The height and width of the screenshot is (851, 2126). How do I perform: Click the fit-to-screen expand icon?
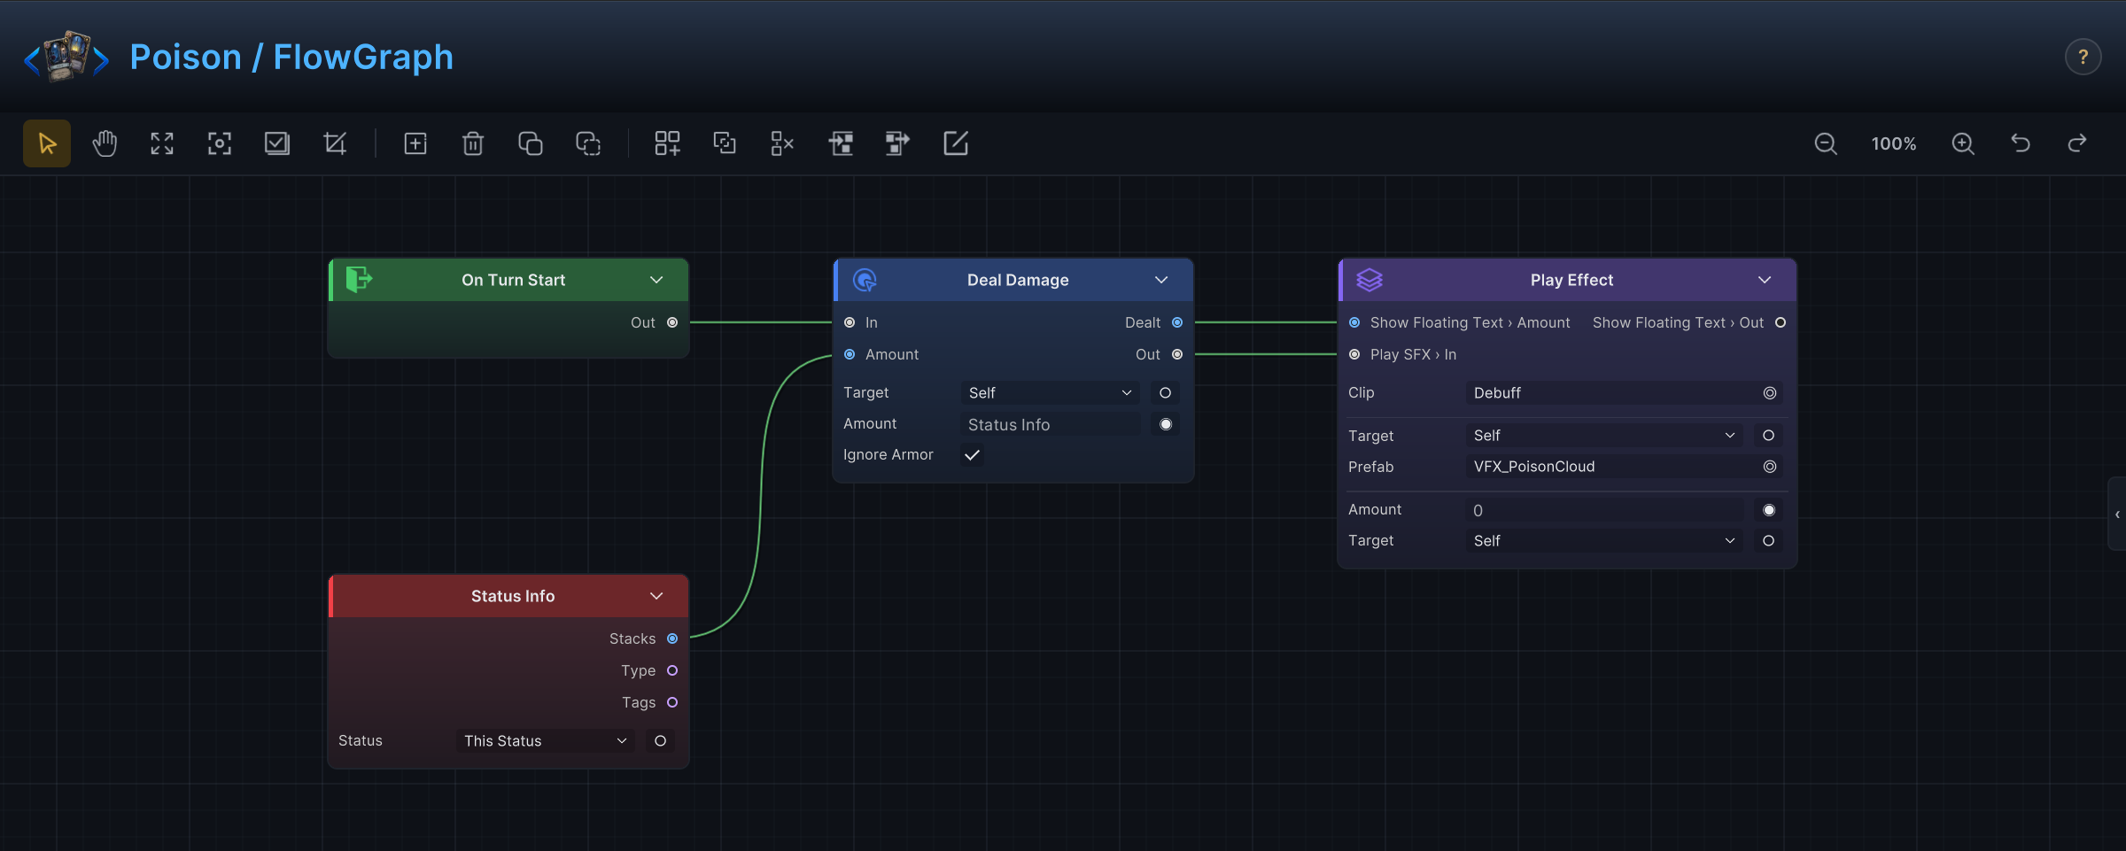pos(162,143)
